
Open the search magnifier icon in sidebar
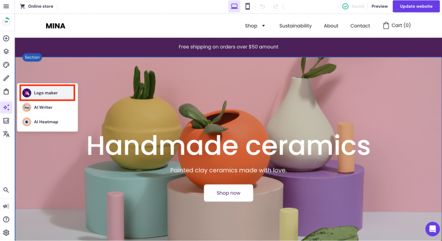click(6, 190)
